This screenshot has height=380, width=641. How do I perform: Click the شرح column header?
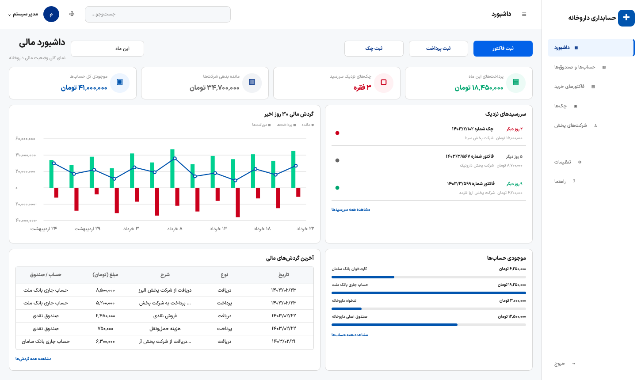(165, 275)
